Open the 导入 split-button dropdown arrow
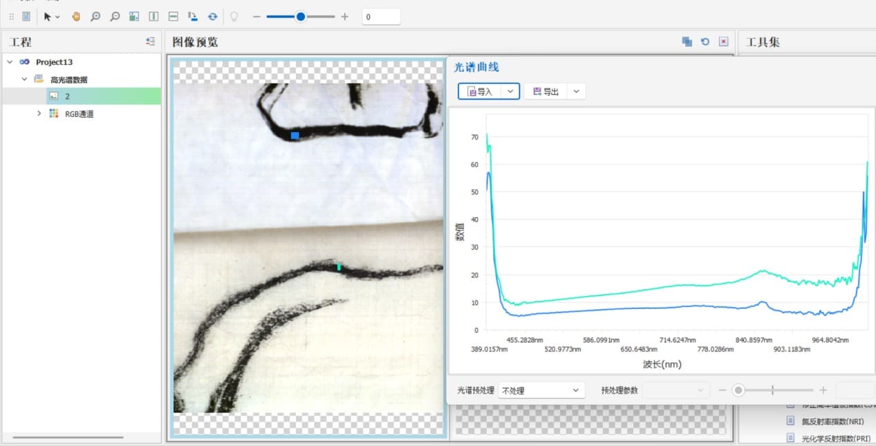The width and height of the screenshot is (876, 446). tap(510, 91)
